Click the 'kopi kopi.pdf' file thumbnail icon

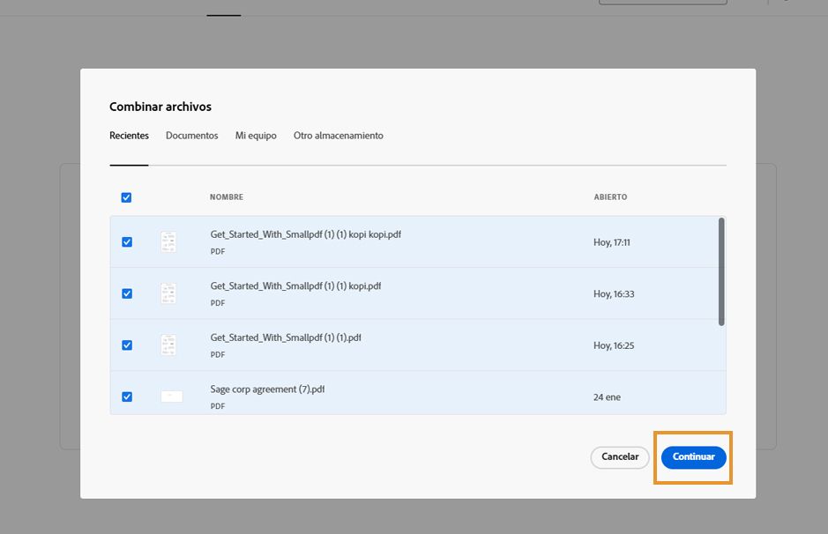coord(168,242)
